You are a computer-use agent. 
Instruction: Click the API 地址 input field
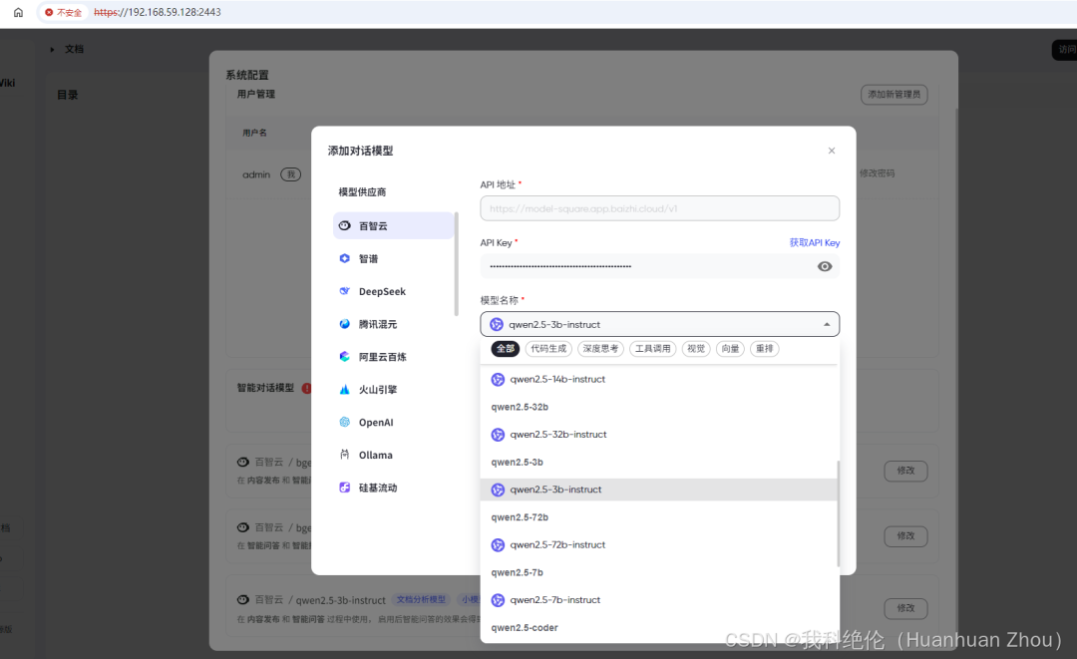tap(659, 208)
